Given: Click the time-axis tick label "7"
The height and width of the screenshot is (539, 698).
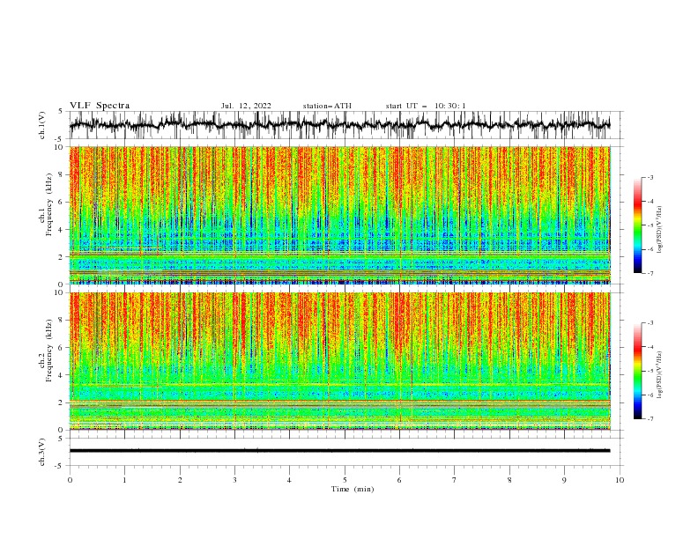Looking at the screenshot, I should click(x=455, y=480).
